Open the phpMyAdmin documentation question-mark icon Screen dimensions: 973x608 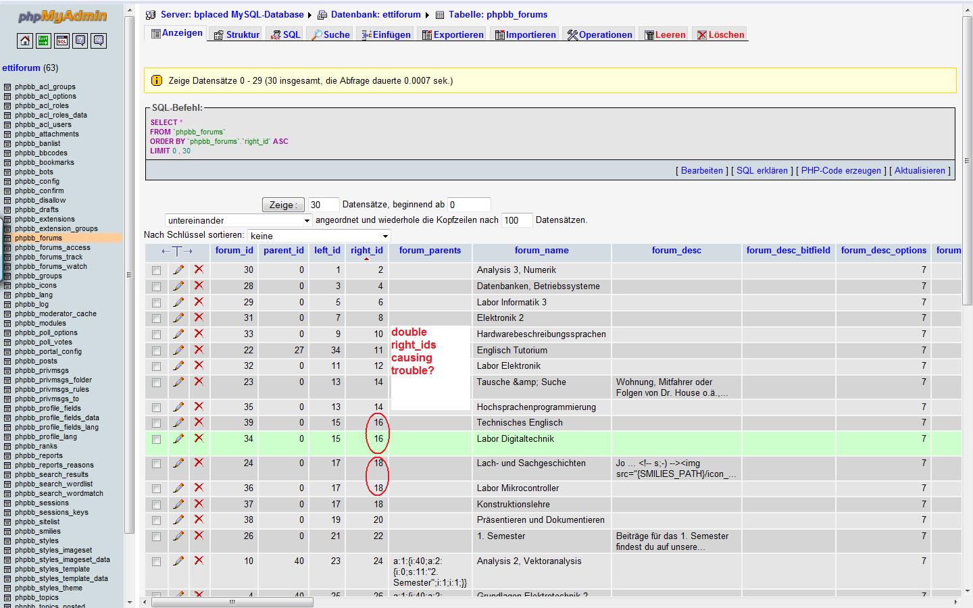pyautogui.click(x=80, y=41)
